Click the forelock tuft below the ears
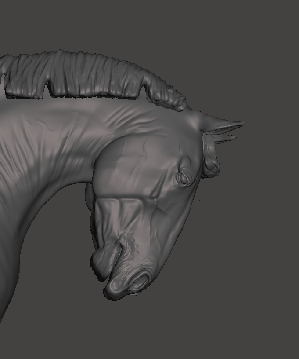 pyautogui.click(x=211, y=162)
